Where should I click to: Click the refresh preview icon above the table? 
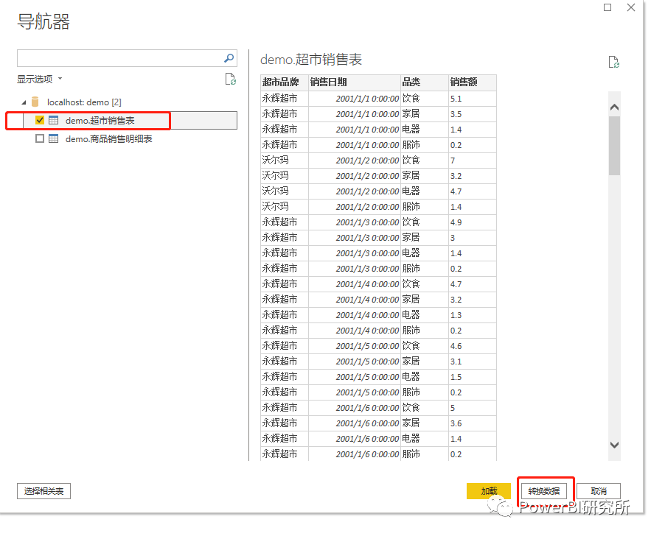tap(613, 62)
